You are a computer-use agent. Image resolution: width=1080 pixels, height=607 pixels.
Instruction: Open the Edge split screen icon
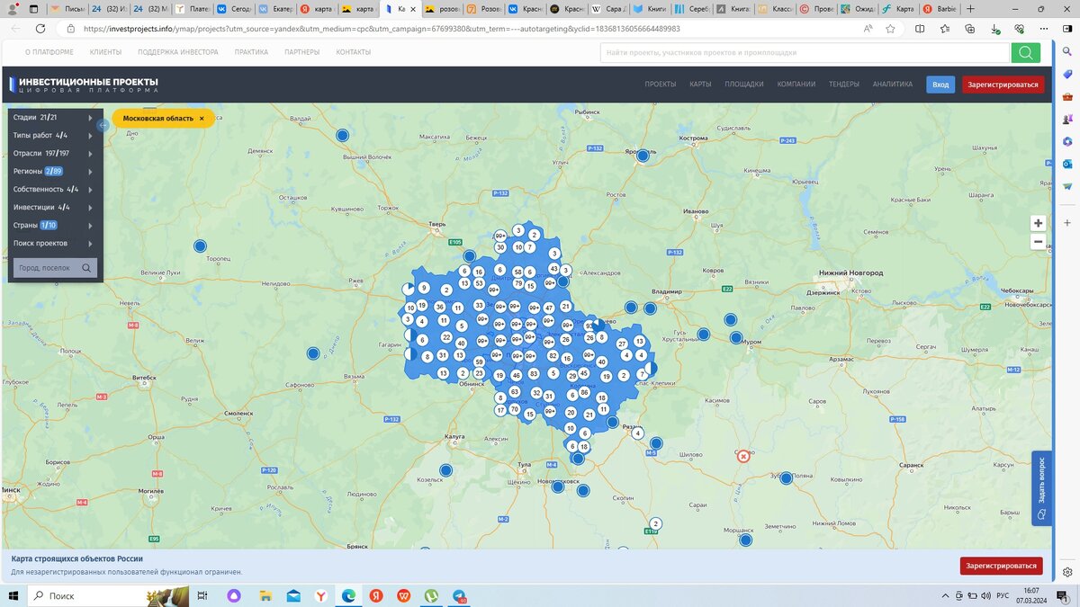point(920,28)
